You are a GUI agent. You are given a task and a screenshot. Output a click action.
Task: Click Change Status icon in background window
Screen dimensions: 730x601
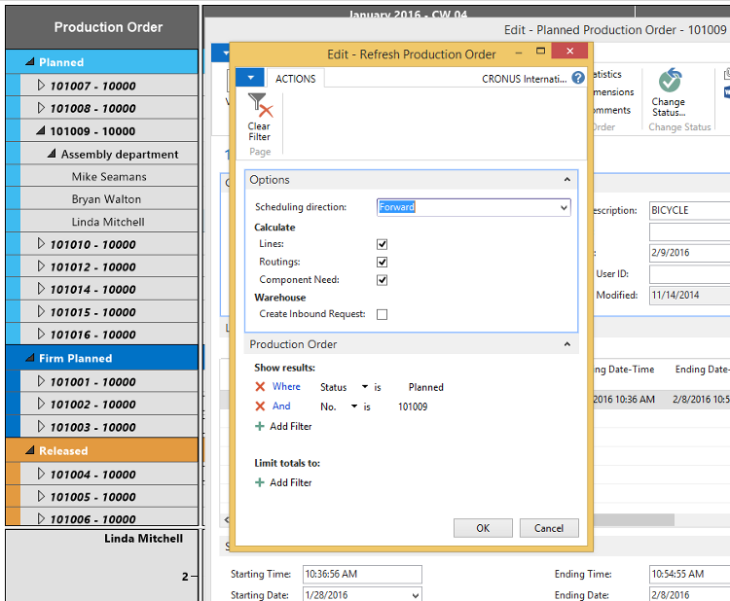pos(670,81)
